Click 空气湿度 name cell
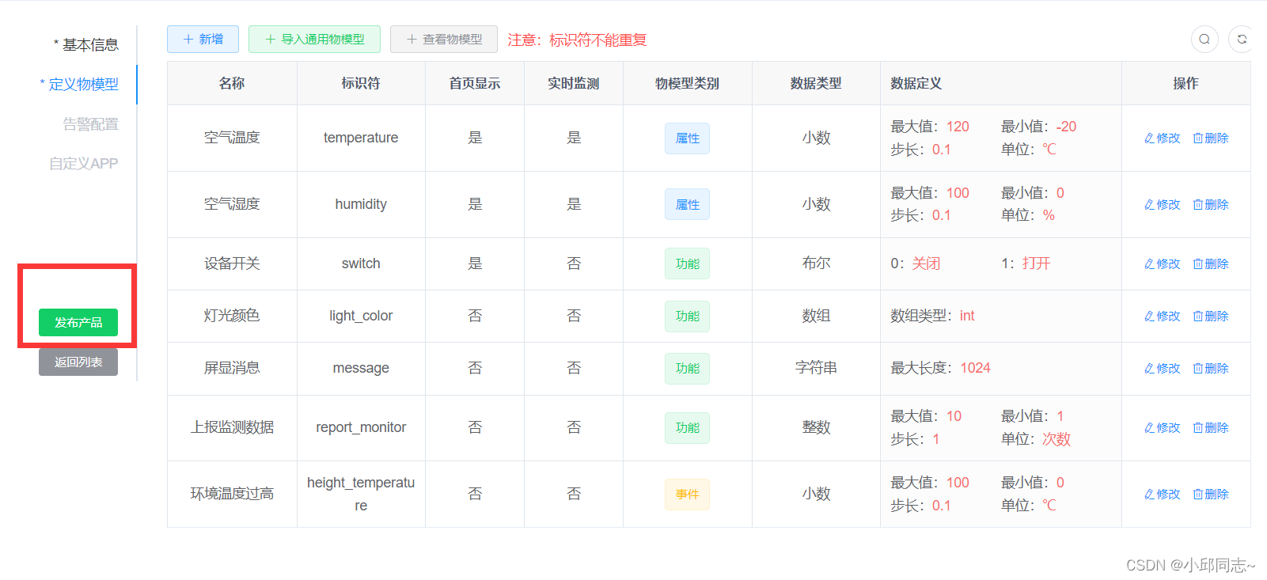The image size is (1267, 580). [232, 204]
